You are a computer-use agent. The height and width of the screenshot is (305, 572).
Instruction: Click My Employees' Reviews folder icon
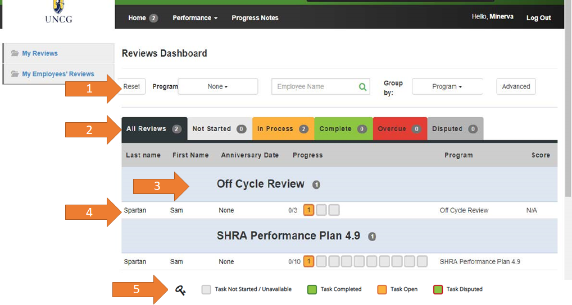(15, 74)
